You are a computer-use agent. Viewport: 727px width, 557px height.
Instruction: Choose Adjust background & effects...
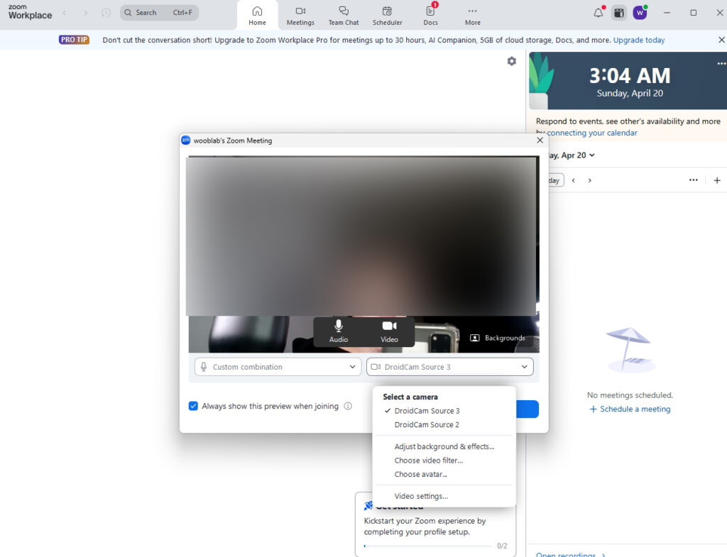444,446
